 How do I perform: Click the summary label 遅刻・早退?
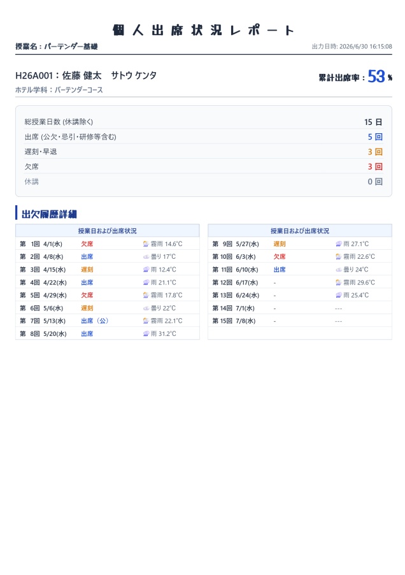[41, 152]
